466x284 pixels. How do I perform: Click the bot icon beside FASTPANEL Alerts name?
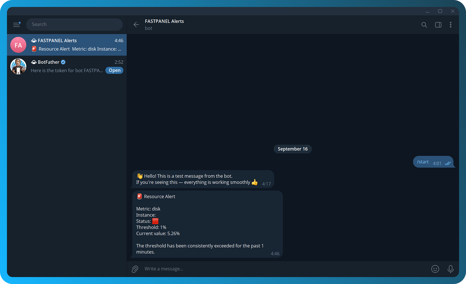point(33,40)
